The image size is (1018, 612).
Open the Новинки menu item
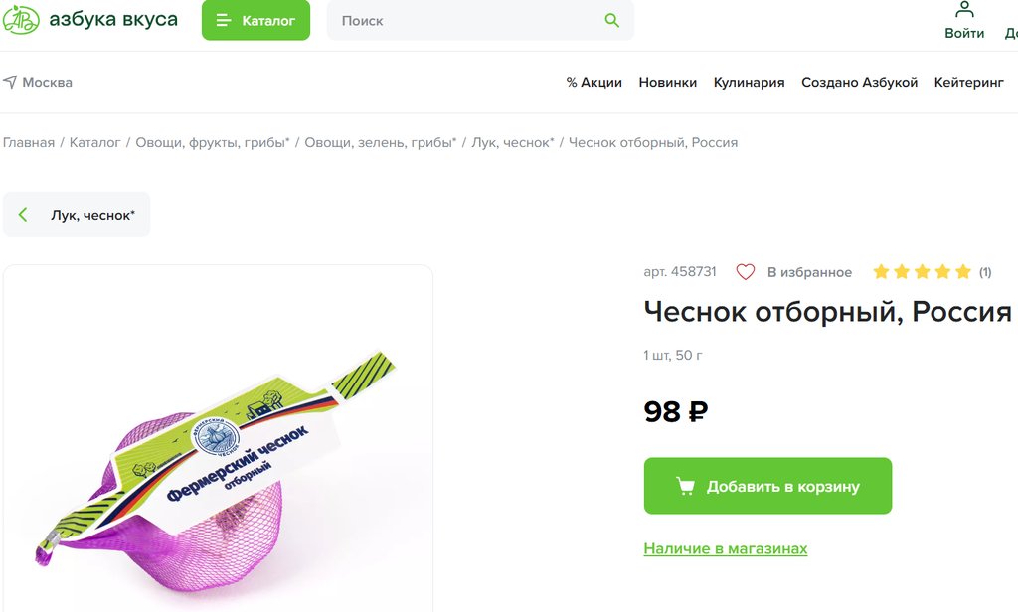[x=667, y=83]
